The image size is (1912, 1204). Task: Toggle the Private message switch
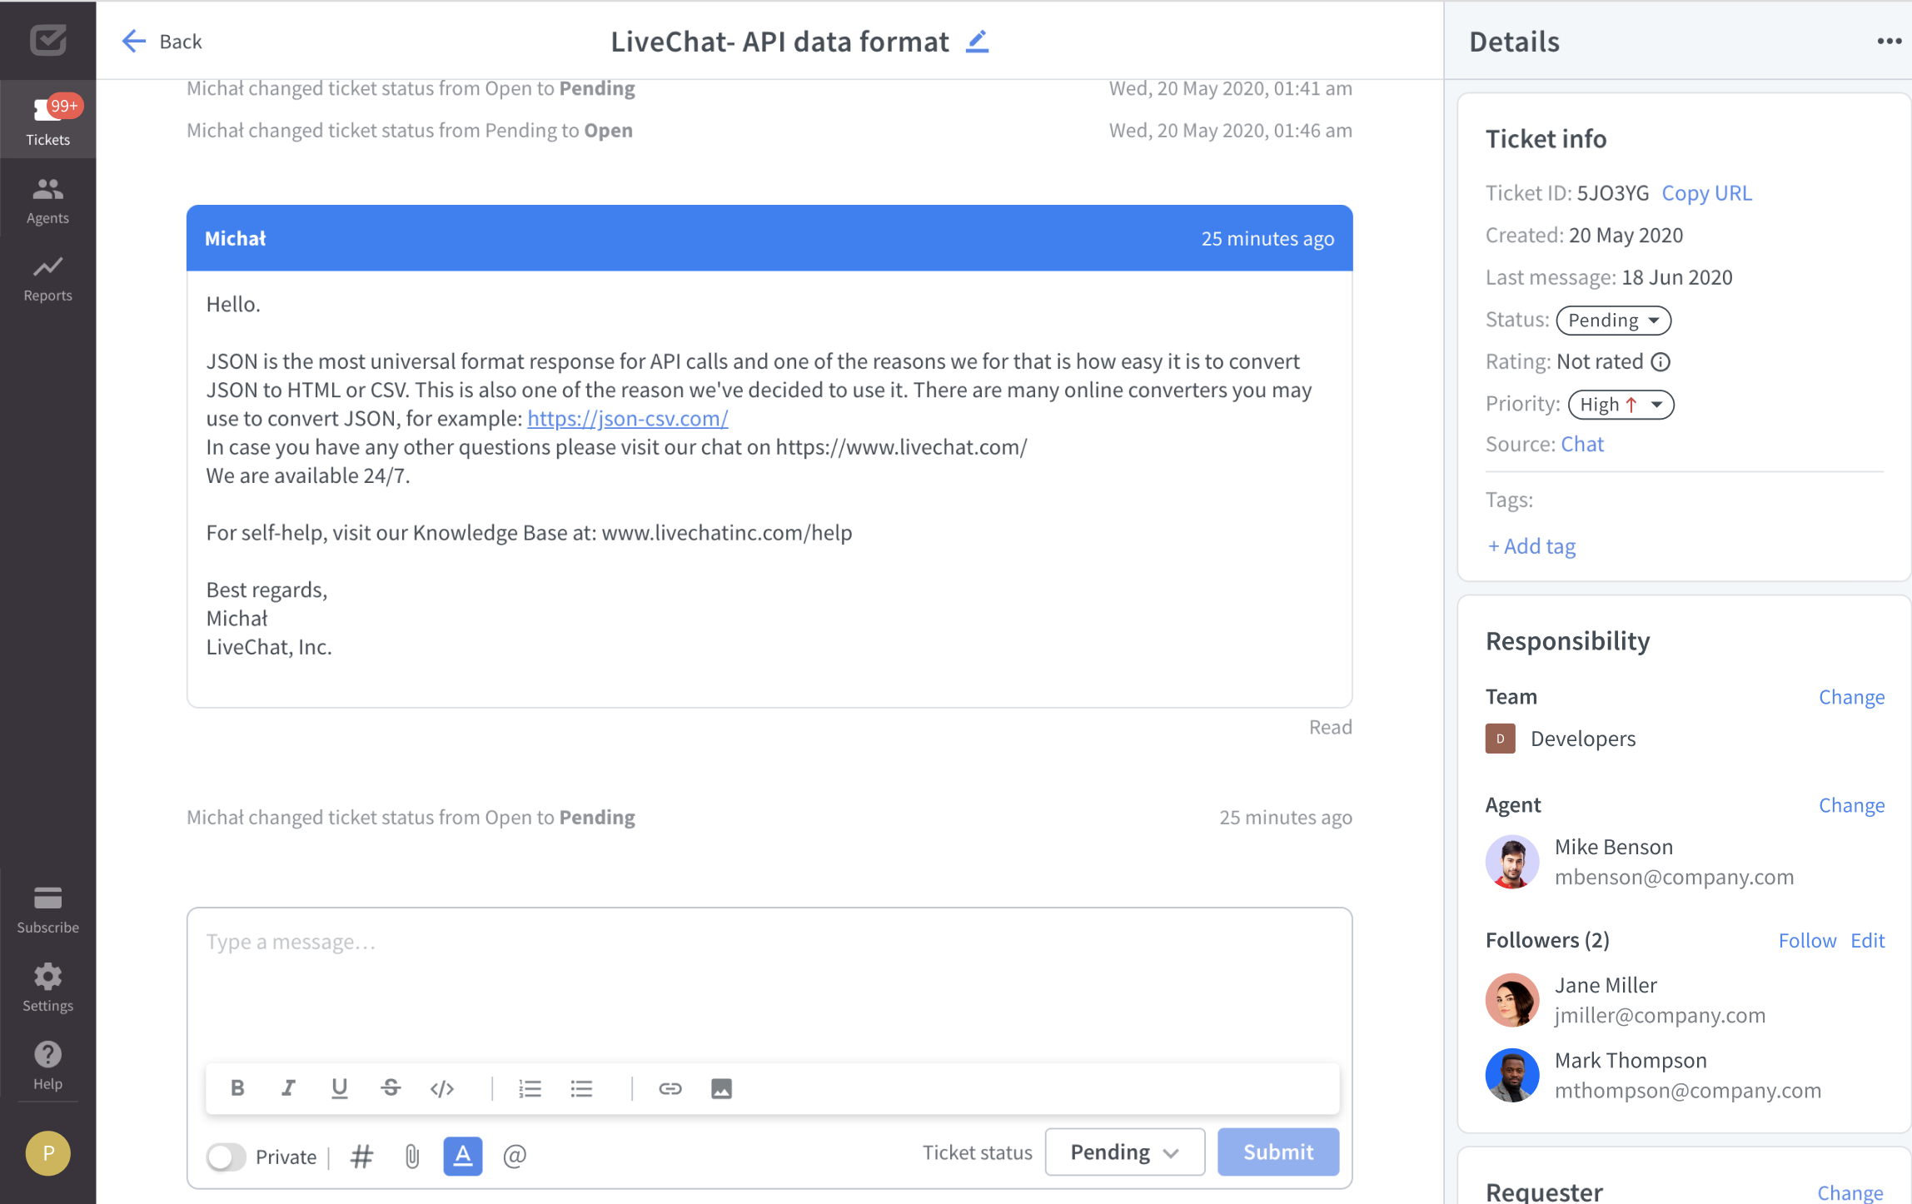click(x=225, y=1156)
